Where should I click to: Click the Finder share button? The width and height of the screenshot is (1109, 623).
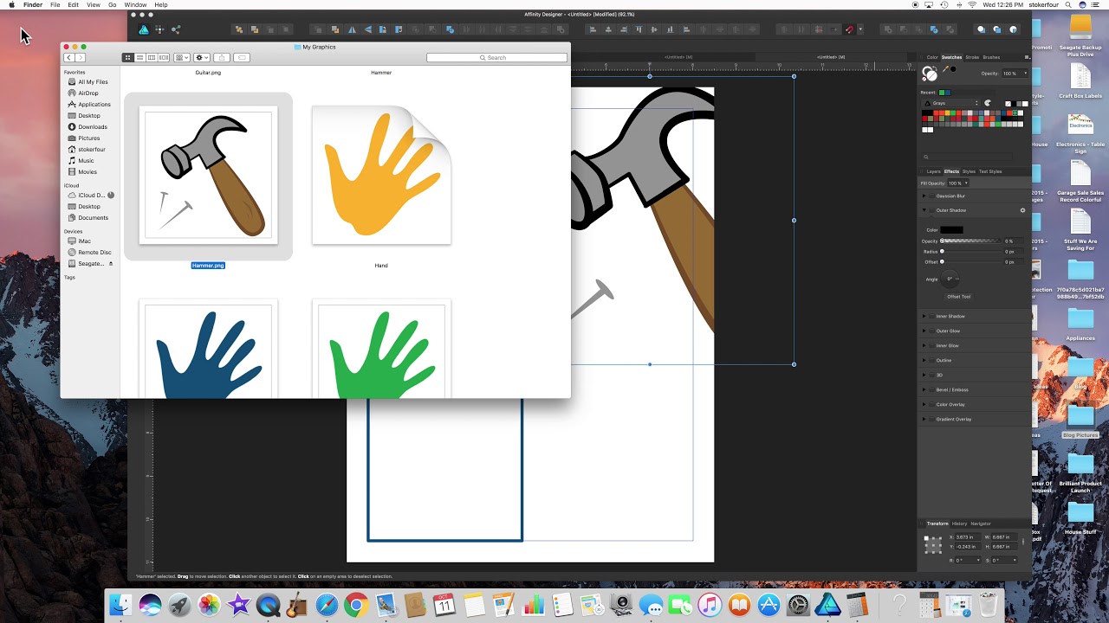222,58
